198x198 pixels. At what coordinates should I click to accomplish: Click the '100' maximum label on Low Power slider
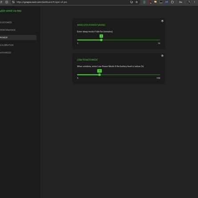(158, 78)
